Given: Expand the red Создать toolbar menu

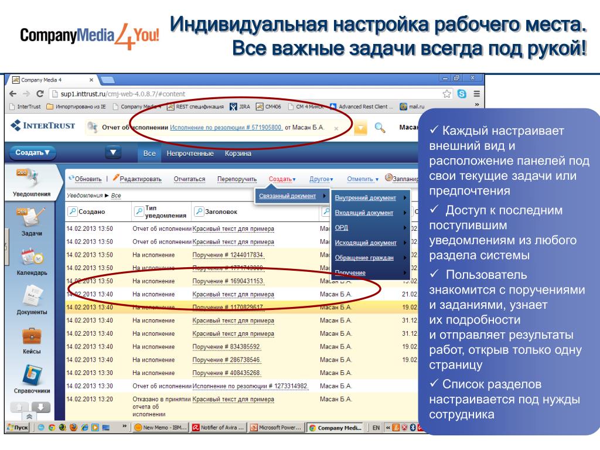Looking at the screenshot, I should pos(282,179).
